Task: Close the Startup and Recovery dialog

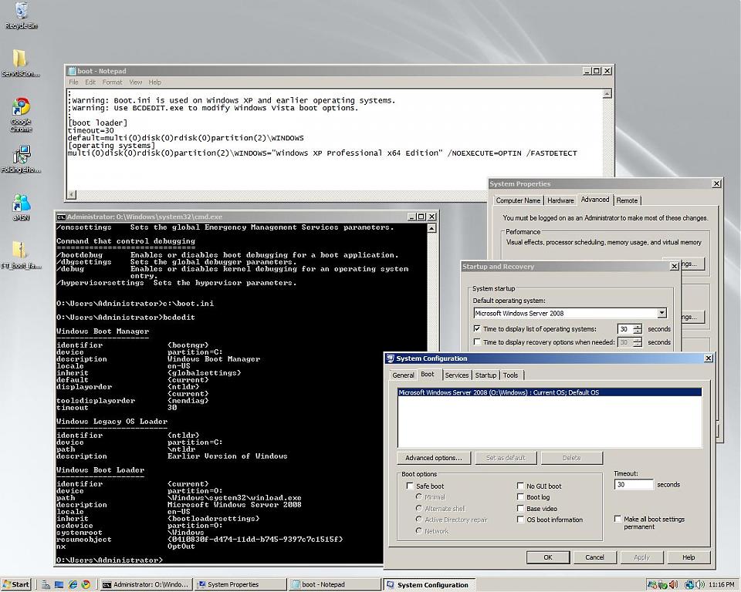Action: 675,267
